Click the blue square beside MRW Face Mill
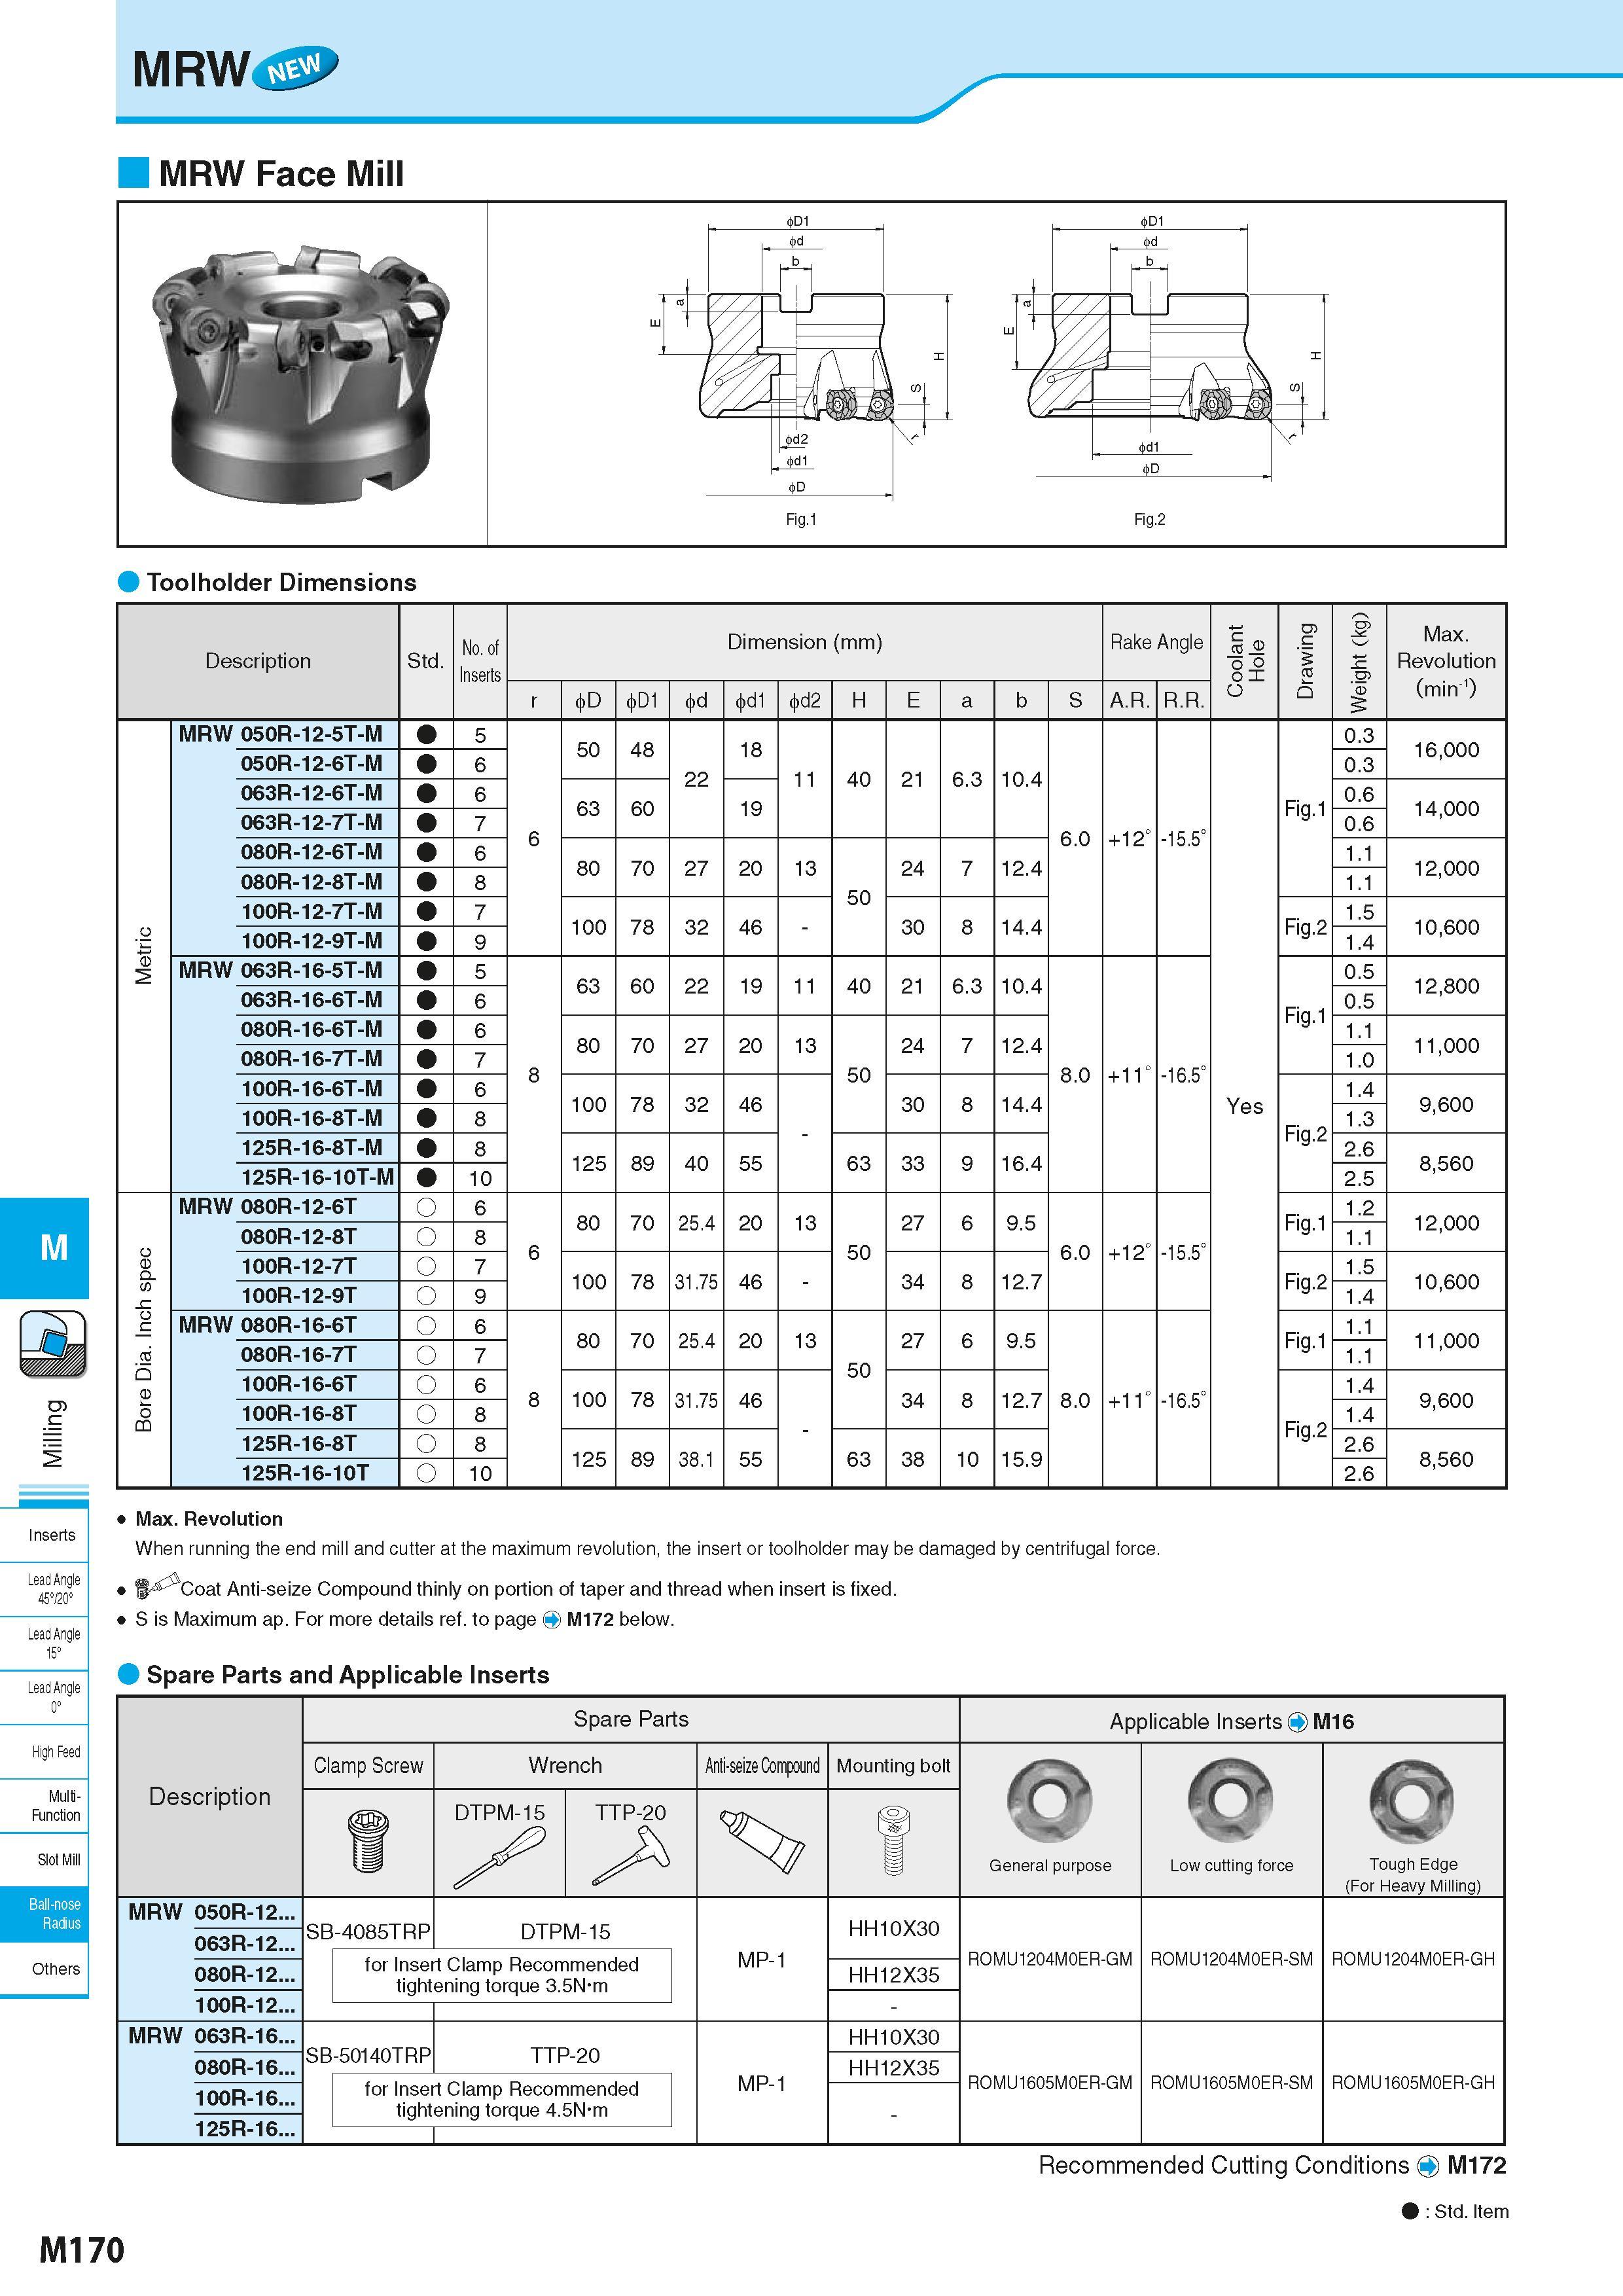 [133, 172]
